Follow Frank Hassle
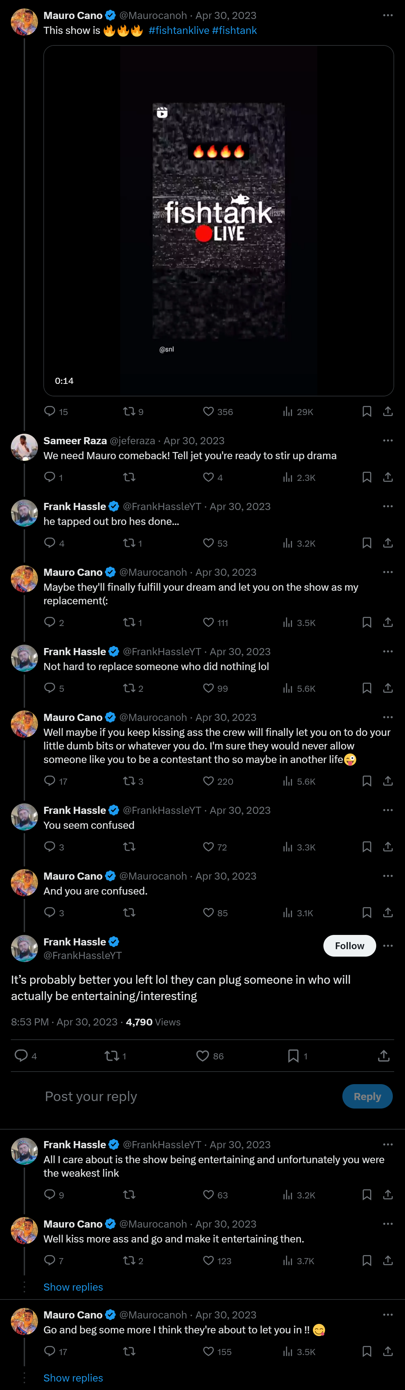 [x=349, y=945]
